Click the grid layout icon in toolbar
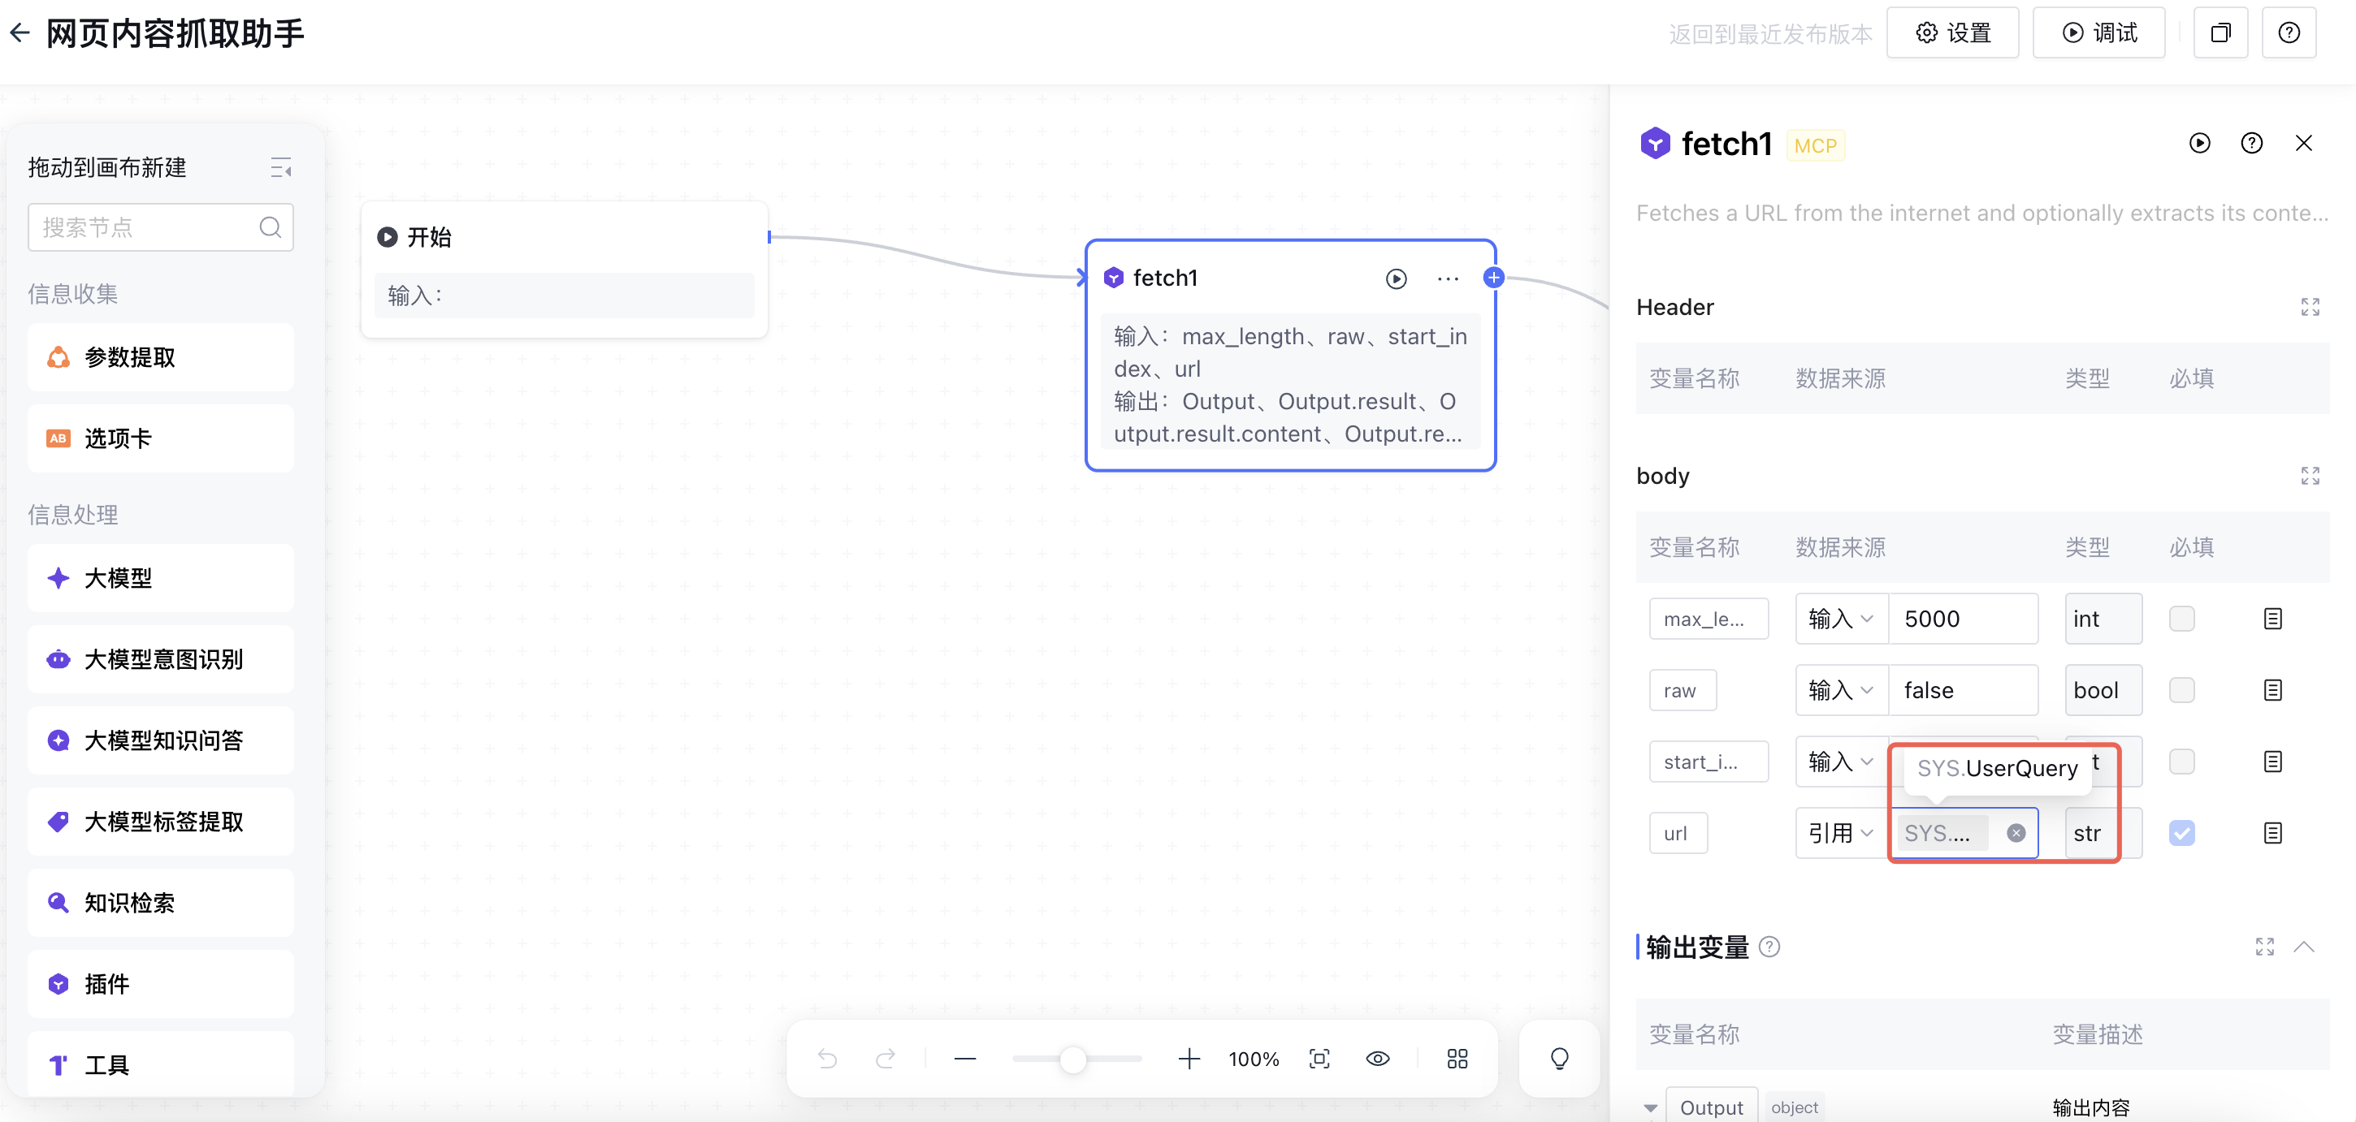The width and height of the screenshot is (2356, 1122). [1457, 1059]
